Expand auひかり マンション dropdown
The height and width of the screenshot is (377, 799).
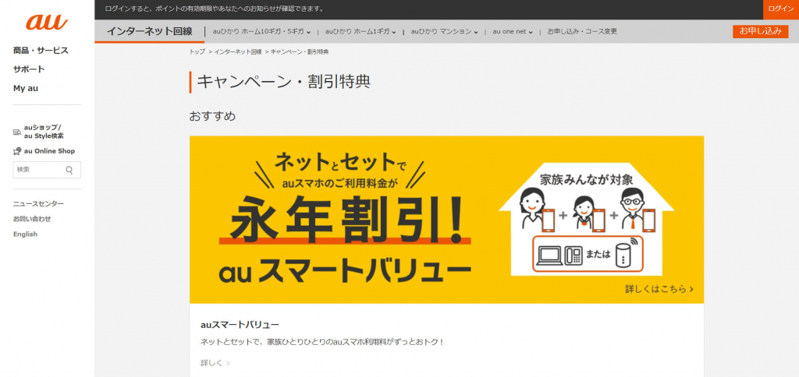pos(444,31)
